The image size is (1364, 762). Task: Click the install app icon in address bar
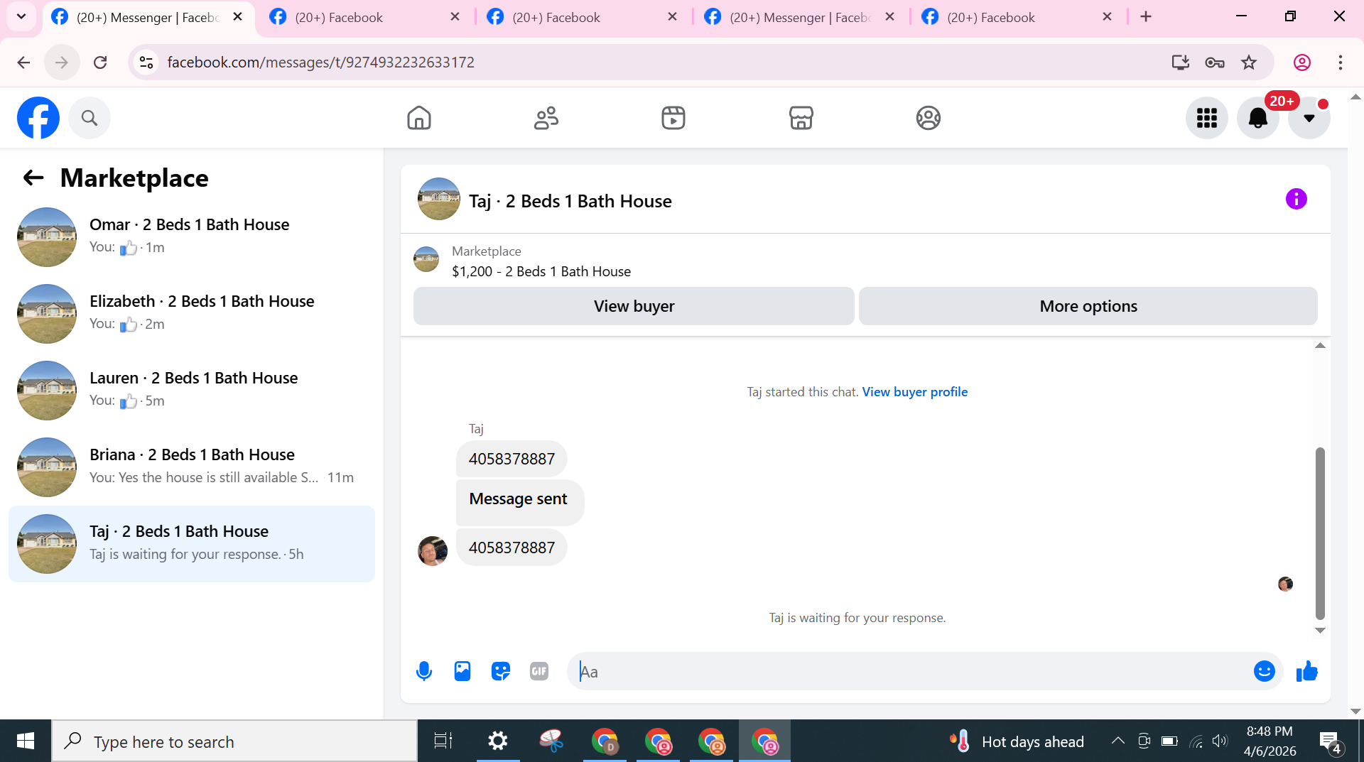(1181, 62)
